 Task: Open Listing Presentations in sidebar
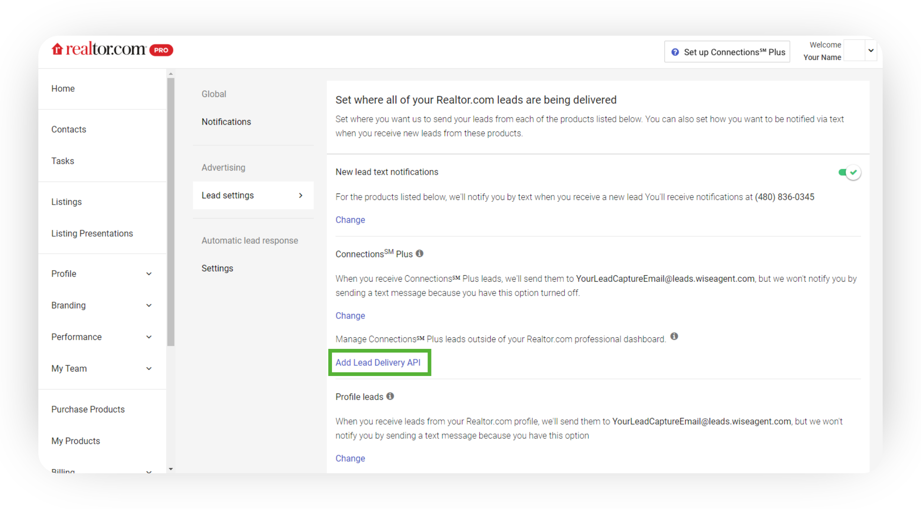click(x=92, y=233)
